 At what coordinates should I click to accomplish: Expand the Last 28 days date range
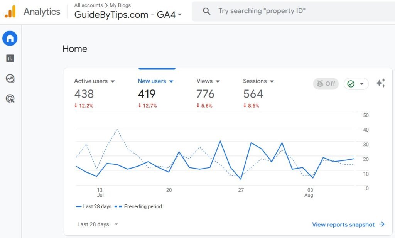click(x=98, y=224)
